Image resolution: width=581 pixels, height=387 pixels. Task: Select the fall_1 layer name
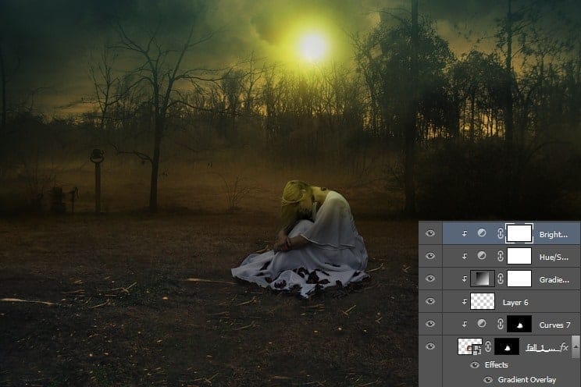pyautogui.click(x=542, y=347)
